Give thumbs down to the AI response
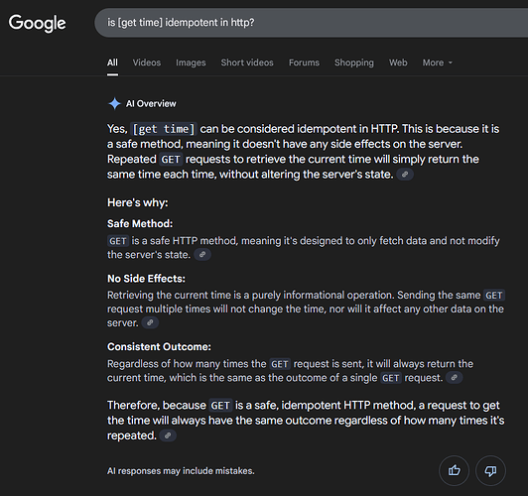528x496 pixels. tap(490, 470)
